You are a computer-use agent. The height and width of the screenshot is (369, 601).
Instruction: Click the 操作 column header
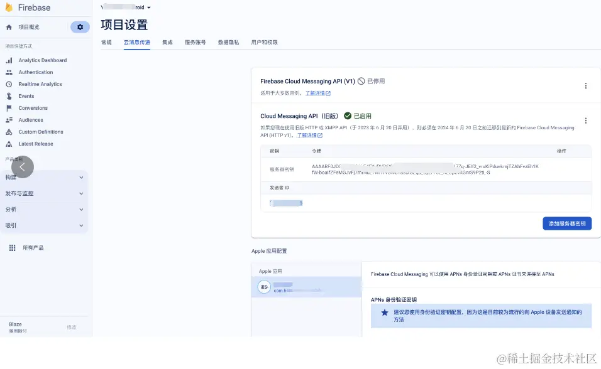[561, 151]
